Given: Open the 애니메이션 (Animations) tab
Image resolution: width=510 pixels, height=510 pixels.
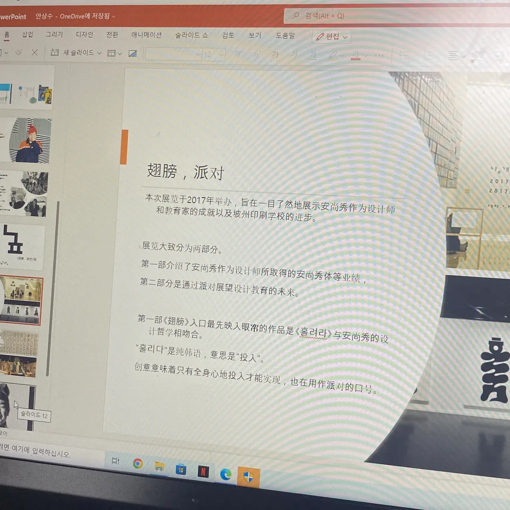Looking at the screenshot, I should [x=146, y=35].
